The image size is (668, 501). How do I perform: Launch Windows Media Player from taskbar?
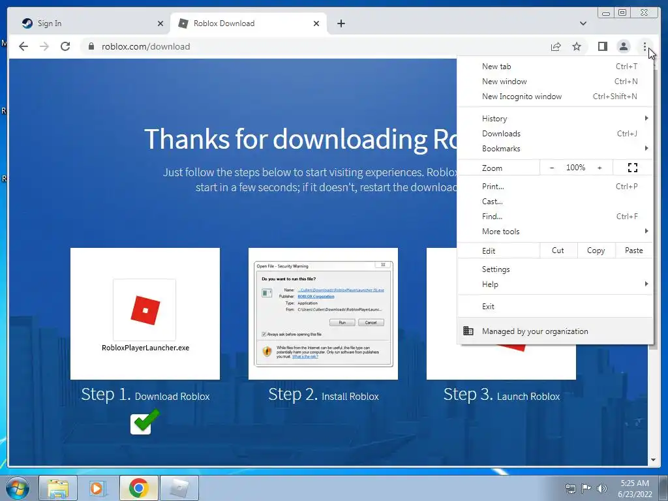(x=98, y=488)
